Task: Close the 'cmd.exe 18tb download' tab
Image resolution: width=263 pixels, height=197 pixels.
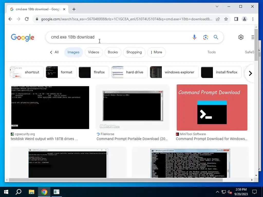Action: (64, 9)
